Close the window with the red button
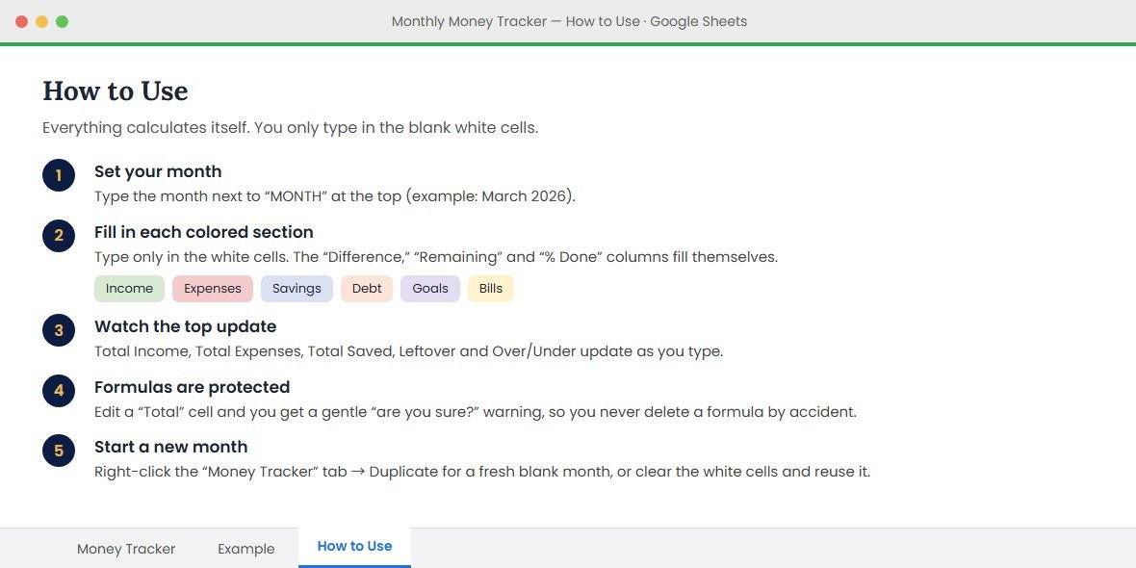 (22, 22)
